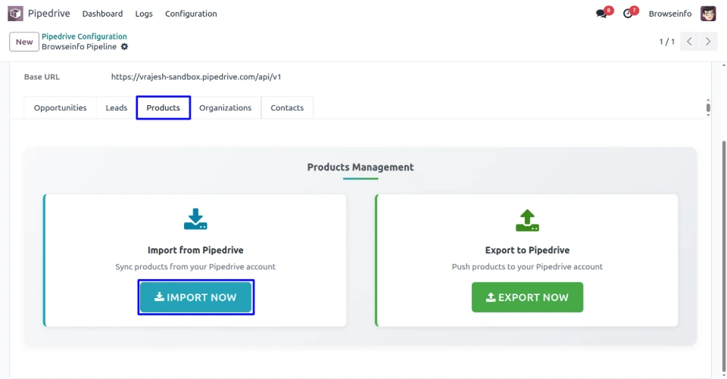The height and width of the screenshot is (379, 727).
Task: Open the gear actions menu
Action: (125, 47)
